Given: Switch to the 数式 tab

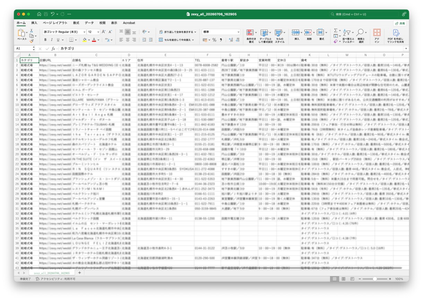Looking at the screenshot, I should tap(76, 23).
